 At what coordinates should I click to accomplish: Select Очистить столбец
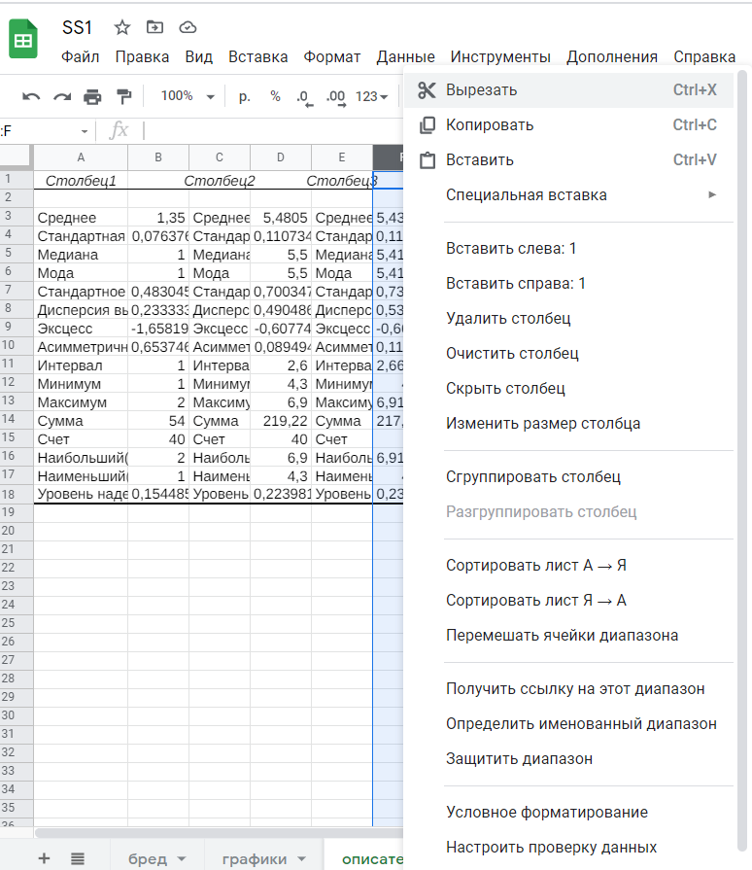point(568,353)
